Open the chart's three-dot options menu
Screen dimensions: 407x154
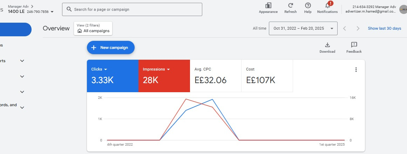(356, 69)
